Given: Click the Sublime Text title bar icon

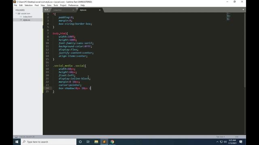Looking at the screenshot, I should 15,2.
